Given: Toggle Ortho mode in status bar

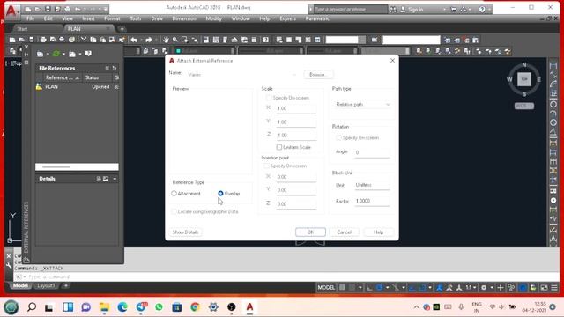Looking at the screenshot, I should (369, 288).
